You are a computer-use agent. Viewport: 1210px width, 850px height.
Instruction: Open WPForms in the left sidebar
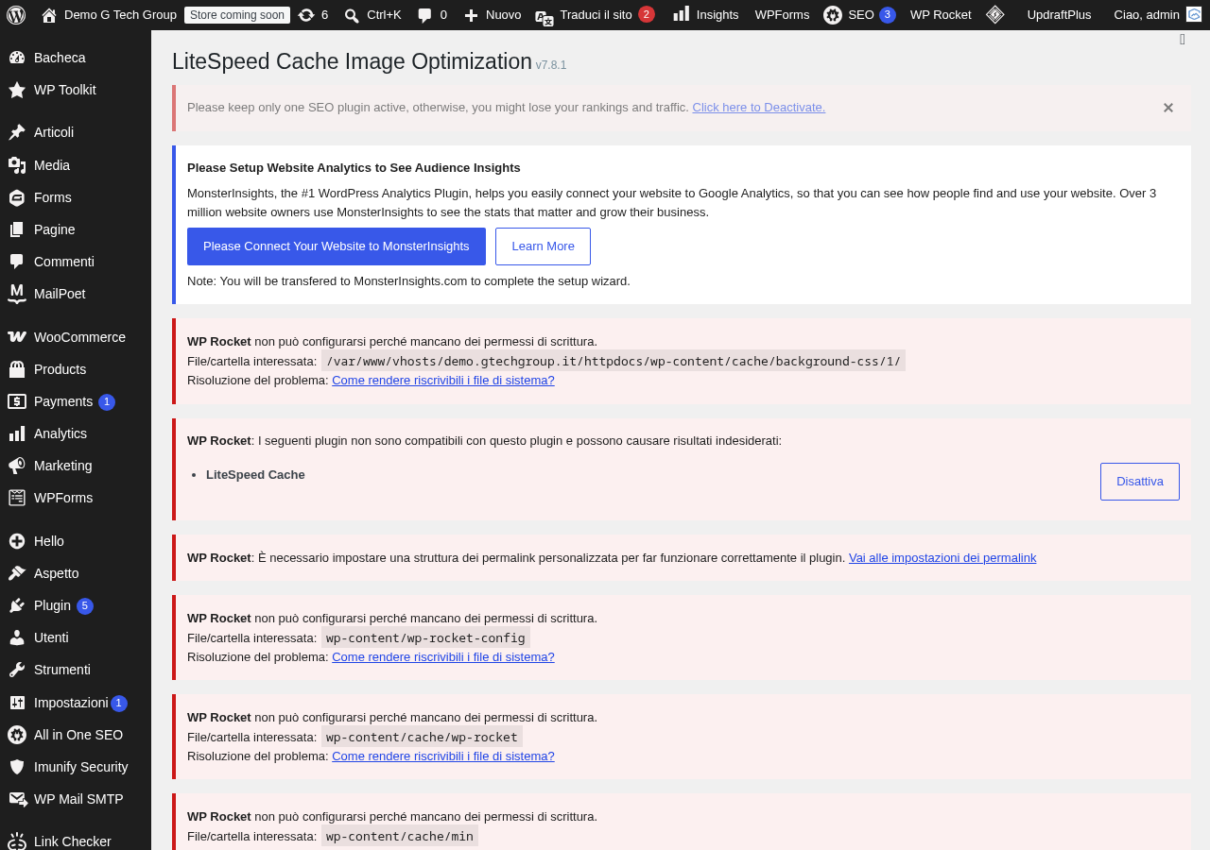pyautogui.click(x=76, y=498)
